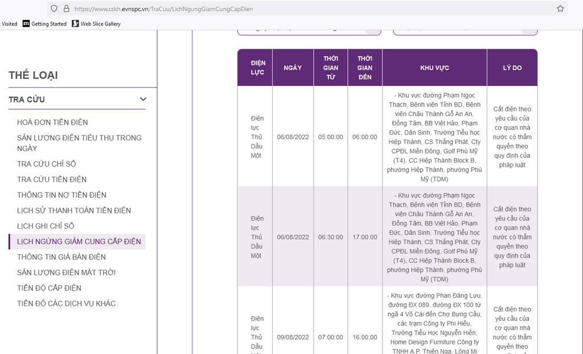
Task: Open THÔNG TIN GIÁ BÁN ĐIỆN
Action: point(61,257)
